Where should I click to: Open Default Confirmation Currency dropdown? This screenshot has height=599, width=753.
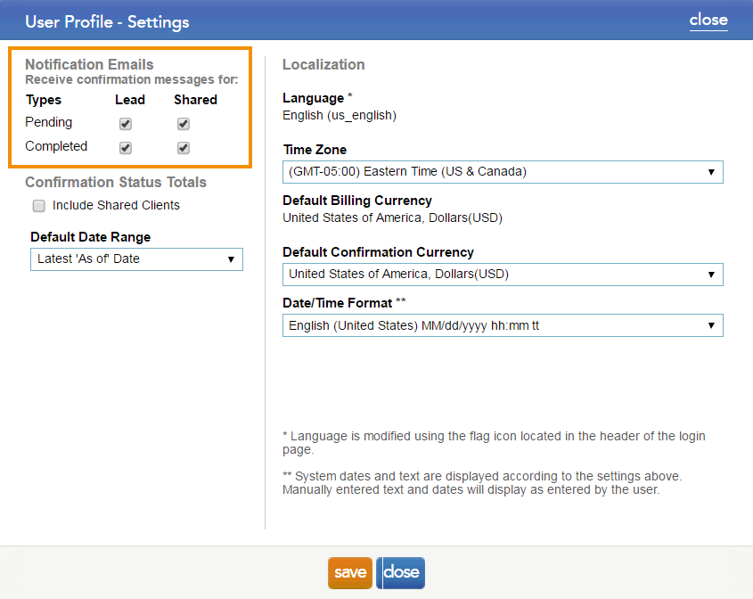pyautogui.click(x=503, y=275)
